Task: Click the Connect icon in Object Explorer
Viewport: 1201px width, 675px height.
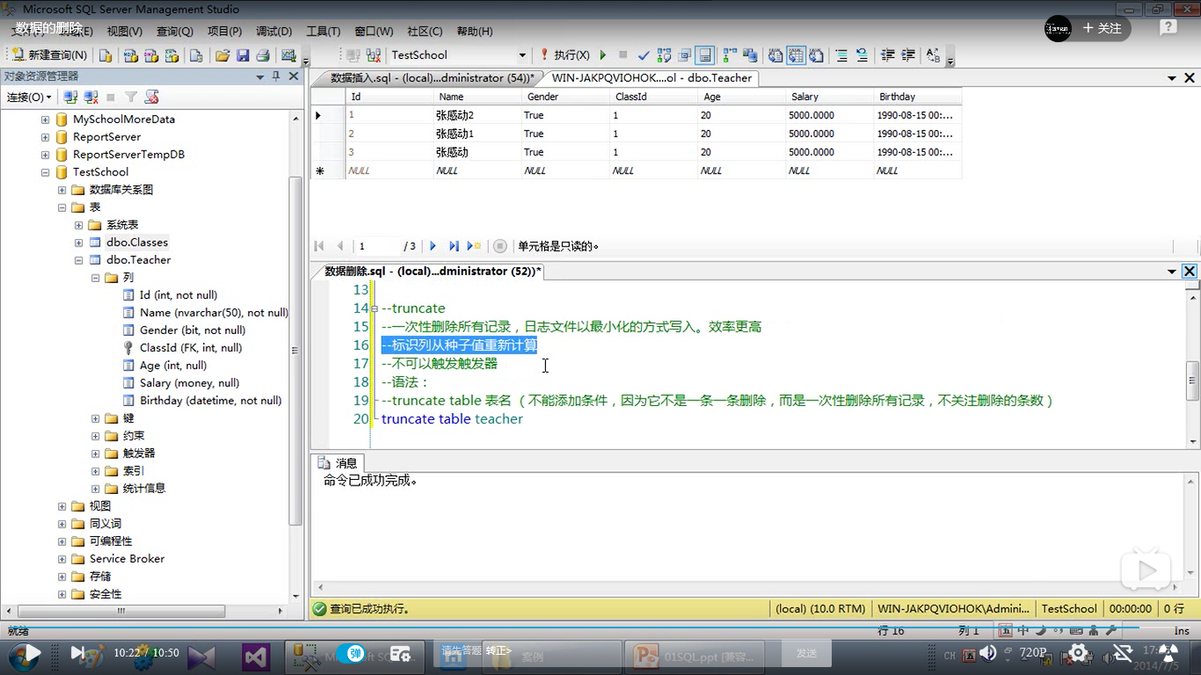Action: (70, 97)
